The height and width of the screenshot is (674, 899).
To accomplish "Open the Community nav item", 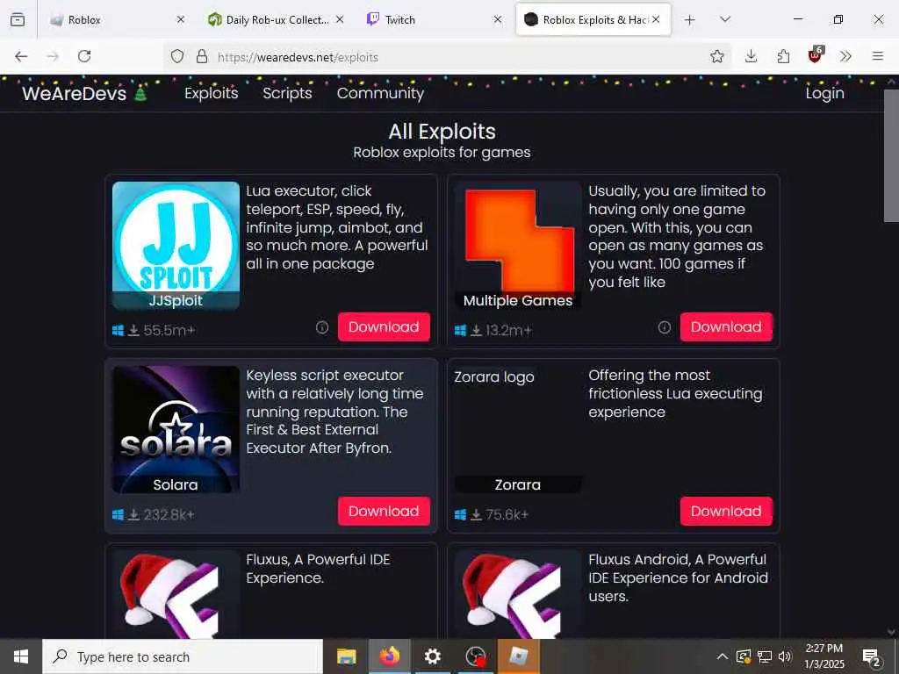I will point(380,93).
